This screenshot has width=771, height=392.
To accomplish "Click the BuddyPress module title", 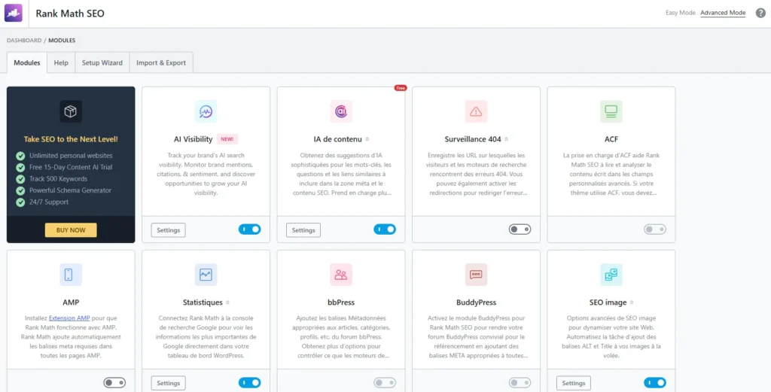I will [476, 302].
